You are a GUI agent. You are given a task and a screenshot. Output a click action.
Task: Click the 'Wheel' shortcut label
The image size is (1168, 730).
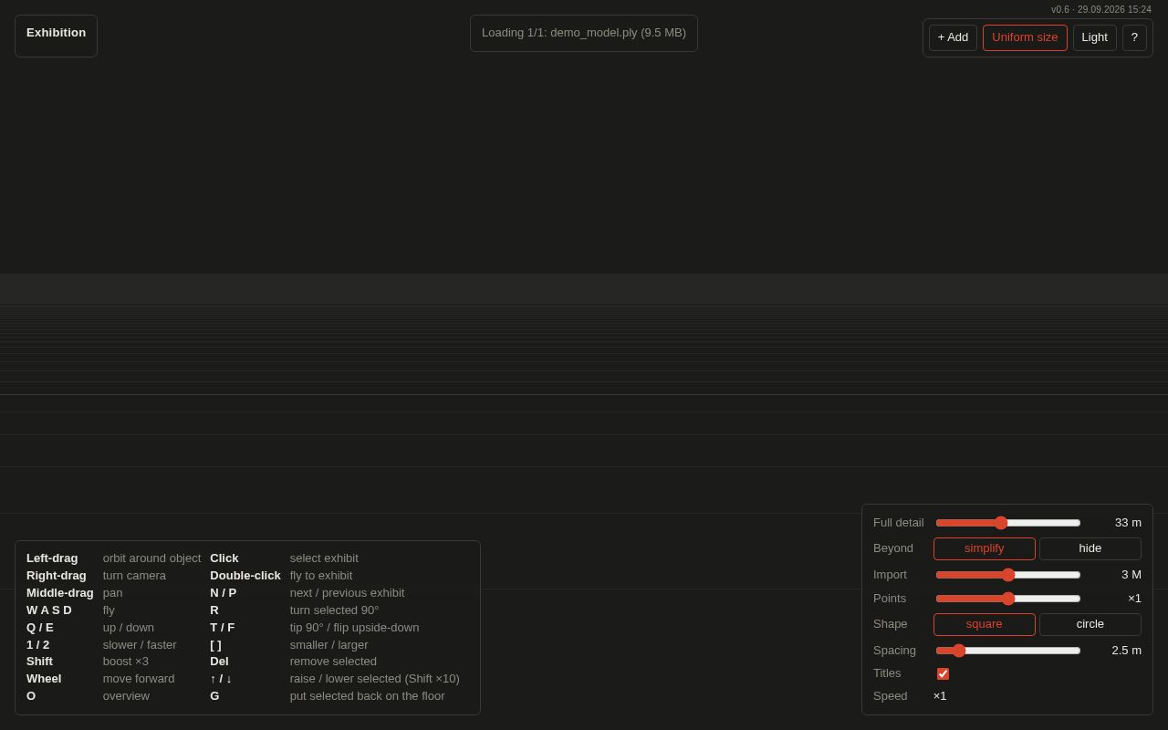coord(44,679)
